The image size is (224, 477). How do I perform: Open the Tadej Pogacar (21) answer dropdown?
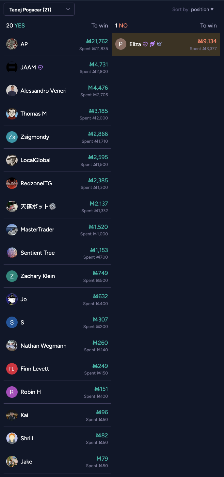(39, 9)
